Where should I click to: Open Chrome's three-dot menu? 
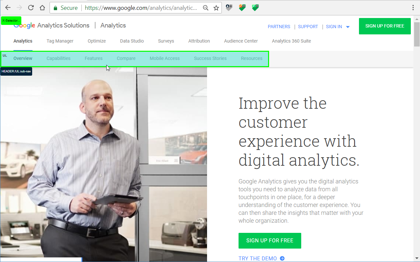pyautogui.click(x=413, y=8)
